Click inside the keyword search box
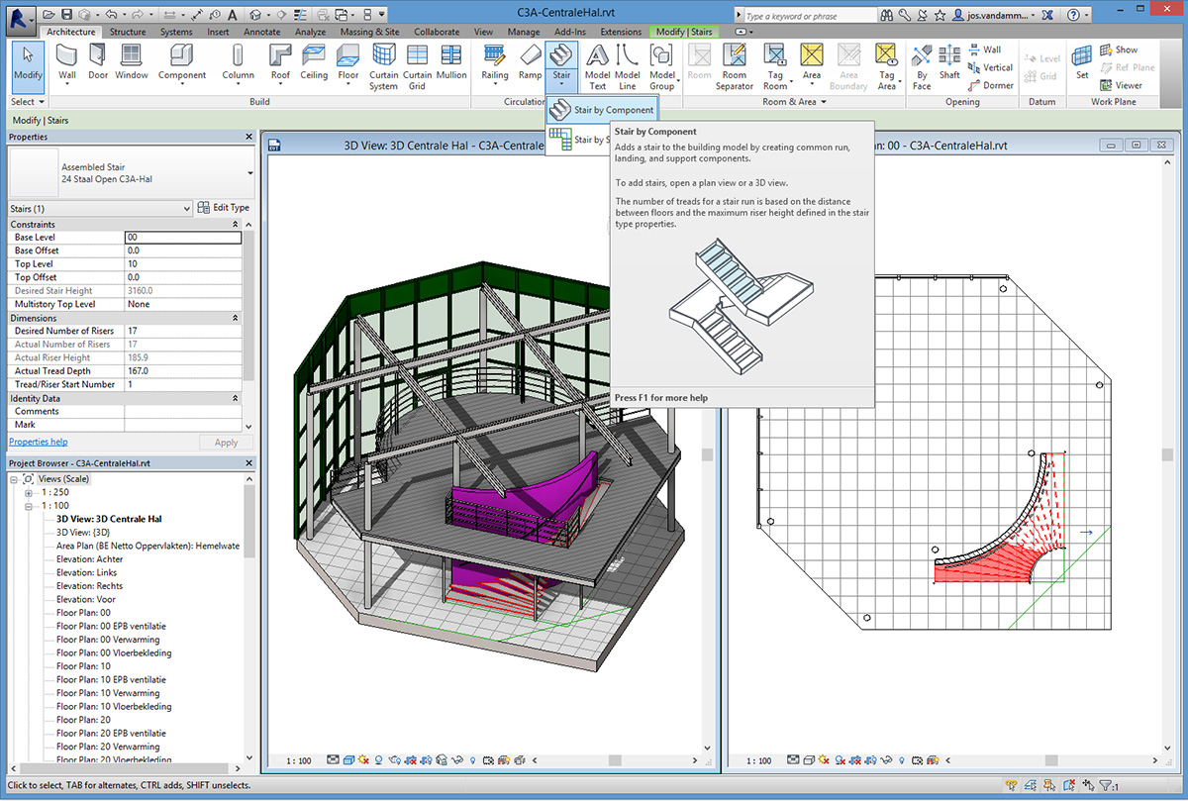The height and width of the screenshot is (801, 1188). [812, 16]
